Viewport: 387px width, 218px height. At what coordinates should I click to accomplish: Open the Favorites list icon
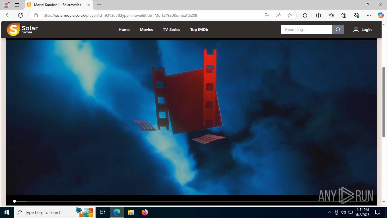[x=331, y=15]
